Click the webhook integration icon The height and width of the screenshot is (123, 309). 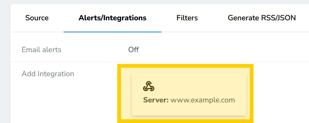point(149,86)
